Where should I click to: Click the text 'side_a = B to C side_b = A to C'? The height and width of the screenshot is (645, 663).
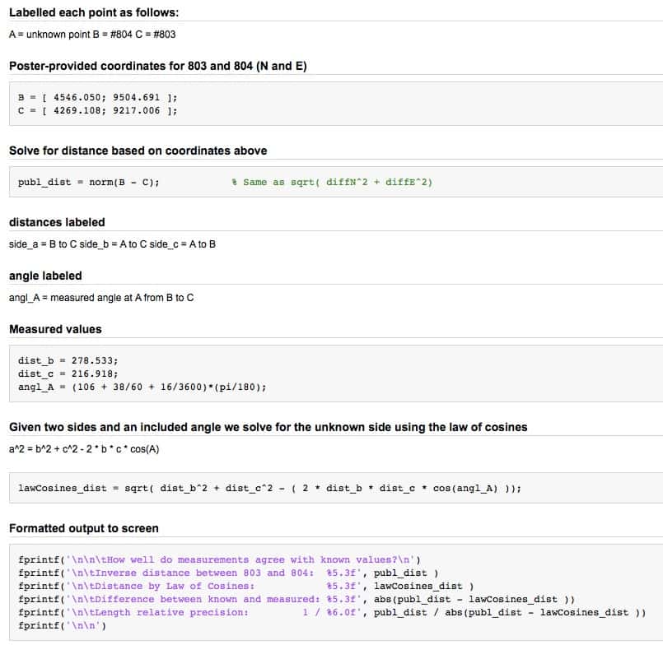[77, 244]
